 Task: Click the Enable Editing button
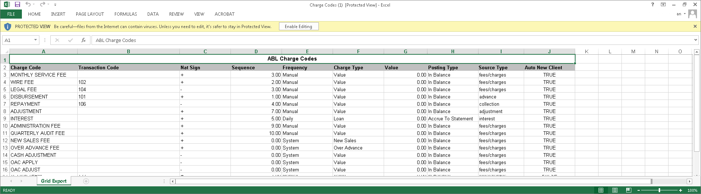pos(298,27)
